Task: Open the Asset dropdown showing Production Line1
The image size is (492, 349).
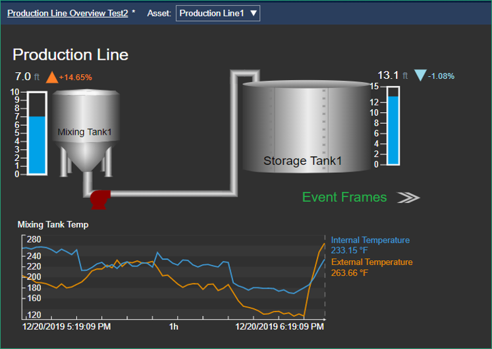Action: click(x=217, y=13)
